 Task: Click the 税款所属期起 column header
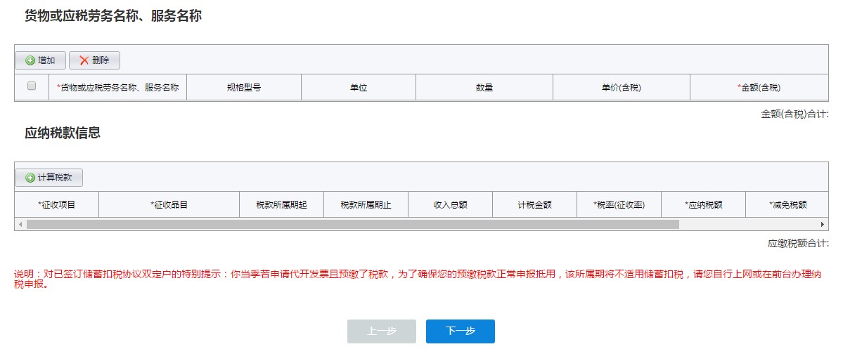click(281, 205)
